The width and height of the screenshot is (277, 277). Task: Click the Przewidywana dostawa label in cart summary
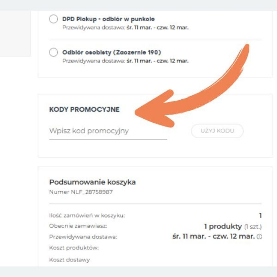[x=83, y=237]
